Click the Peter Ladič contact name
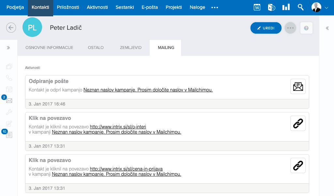This screenshot has height=196, width=334. (66, 27)
